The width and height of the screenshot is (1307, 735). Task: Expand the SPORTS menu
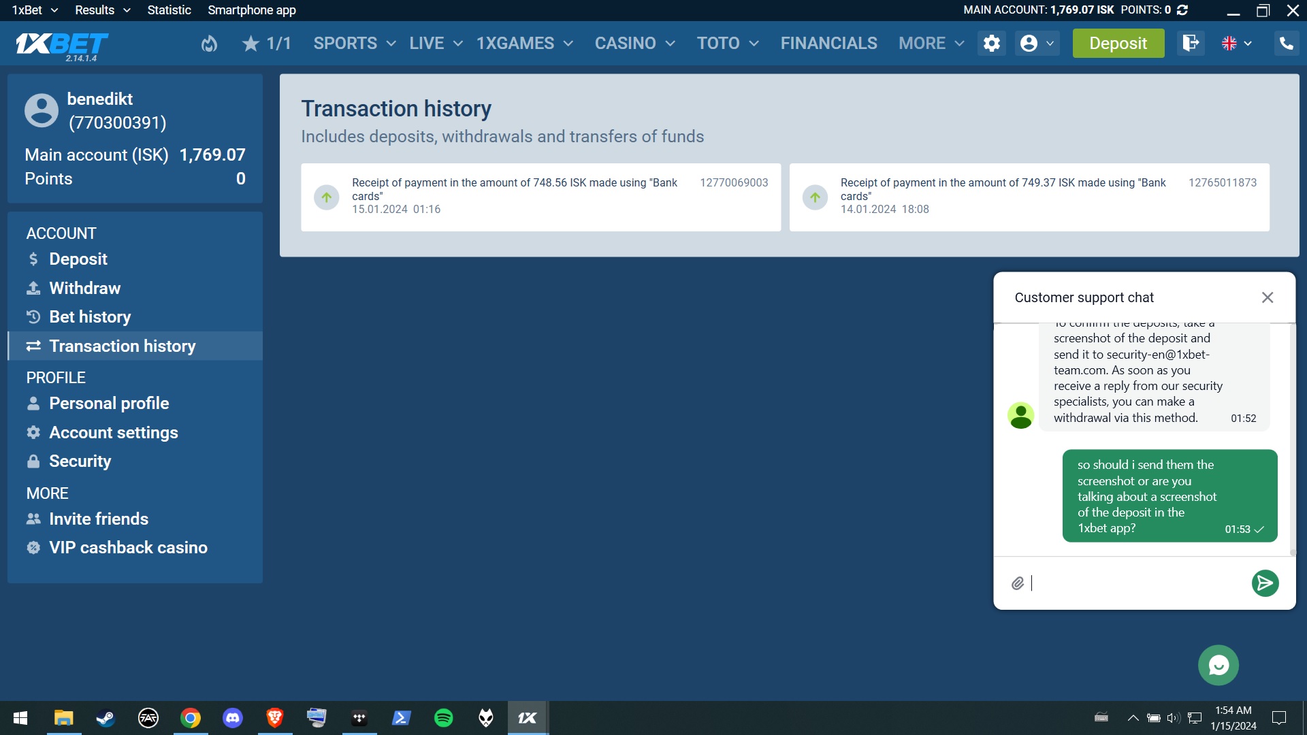click(355, 44)
